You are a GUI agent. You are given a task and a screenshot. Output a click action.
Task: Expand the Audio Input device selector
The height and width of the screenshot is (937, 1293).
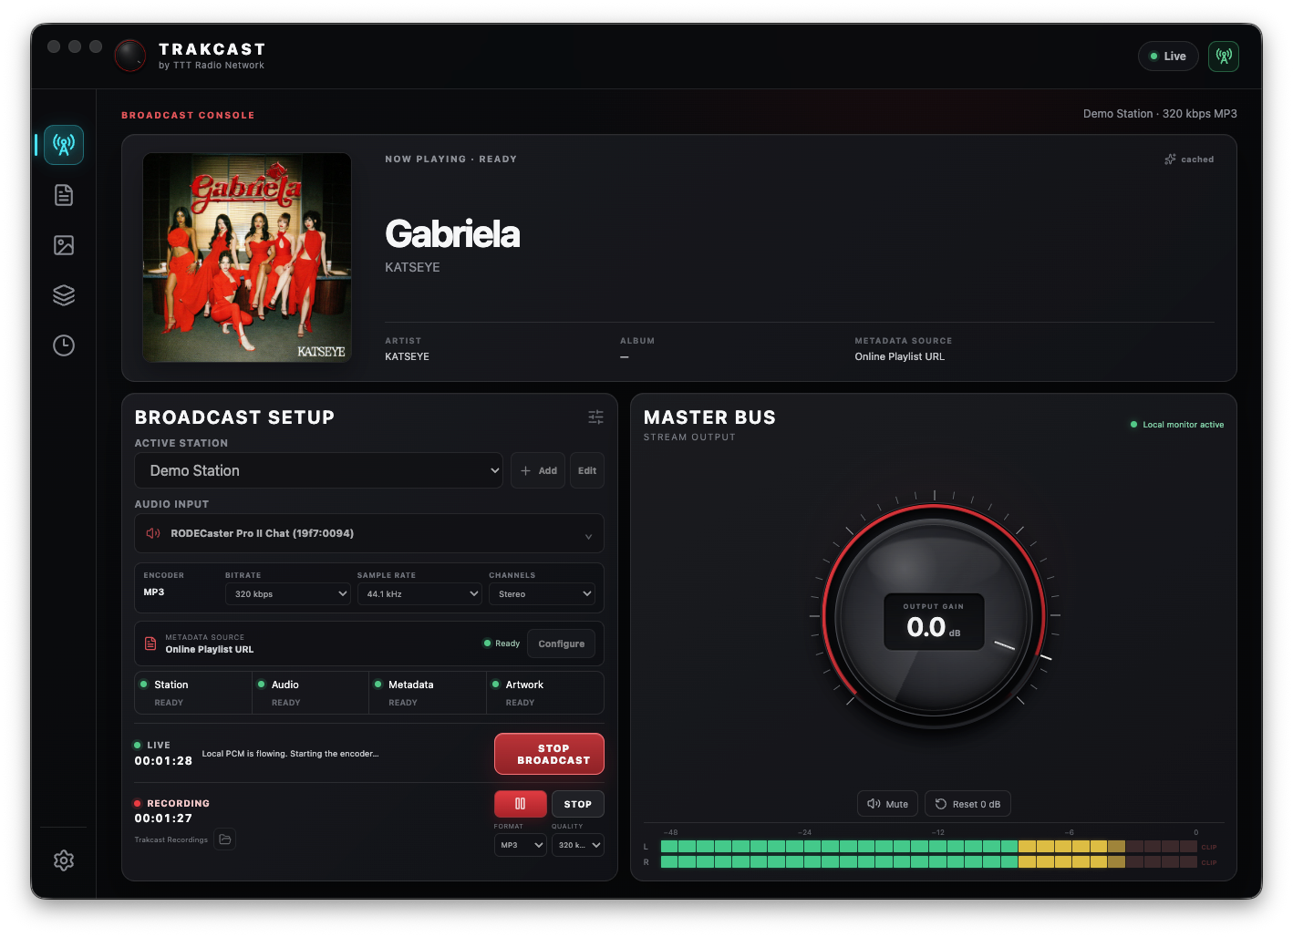pos(369,534)
